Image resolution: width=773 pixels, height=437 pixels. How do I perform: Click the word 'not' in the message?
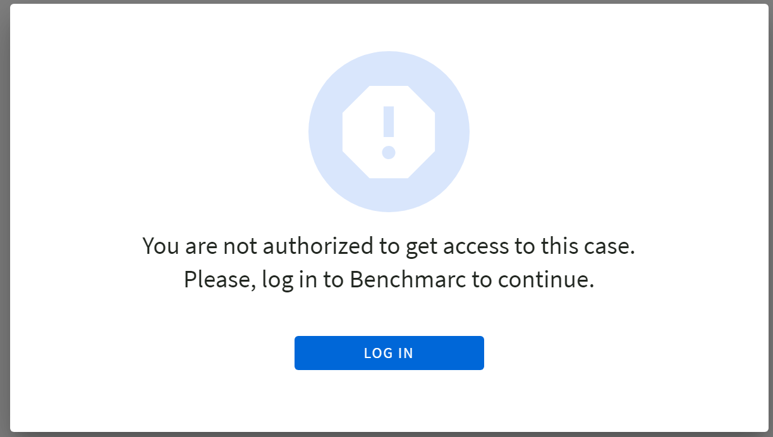click(239, 246)
